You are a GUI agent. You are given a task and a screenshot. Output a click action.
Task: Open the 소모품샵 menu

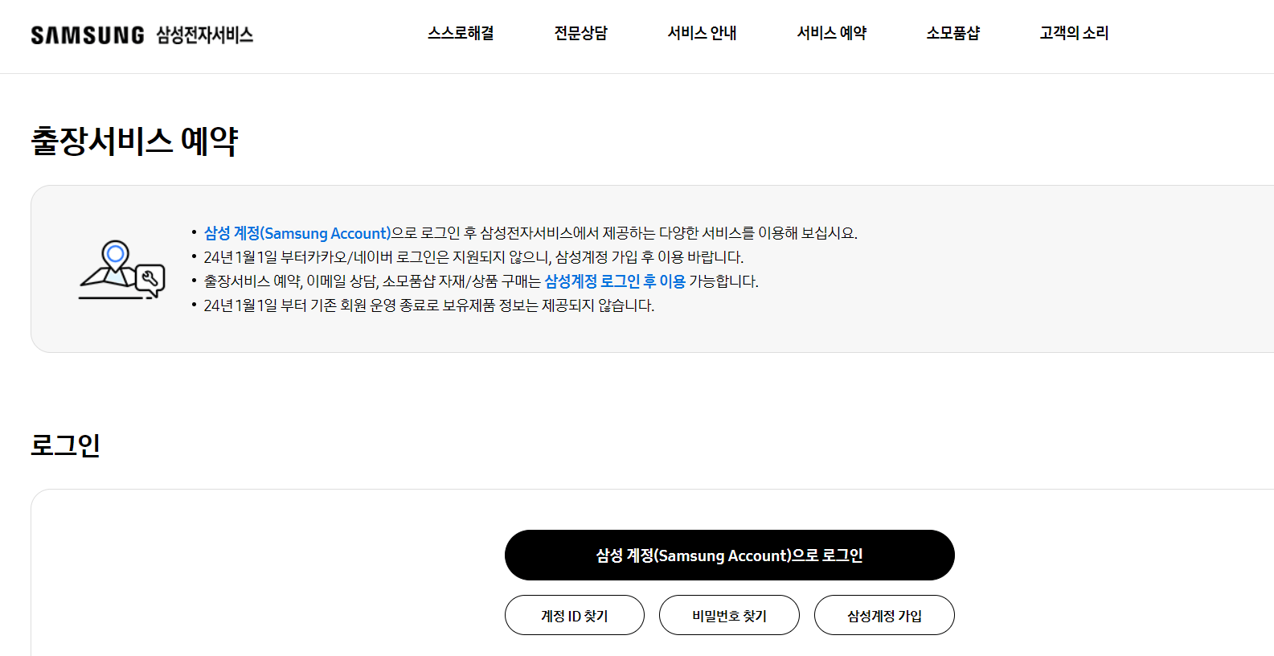tap(952, 33)
